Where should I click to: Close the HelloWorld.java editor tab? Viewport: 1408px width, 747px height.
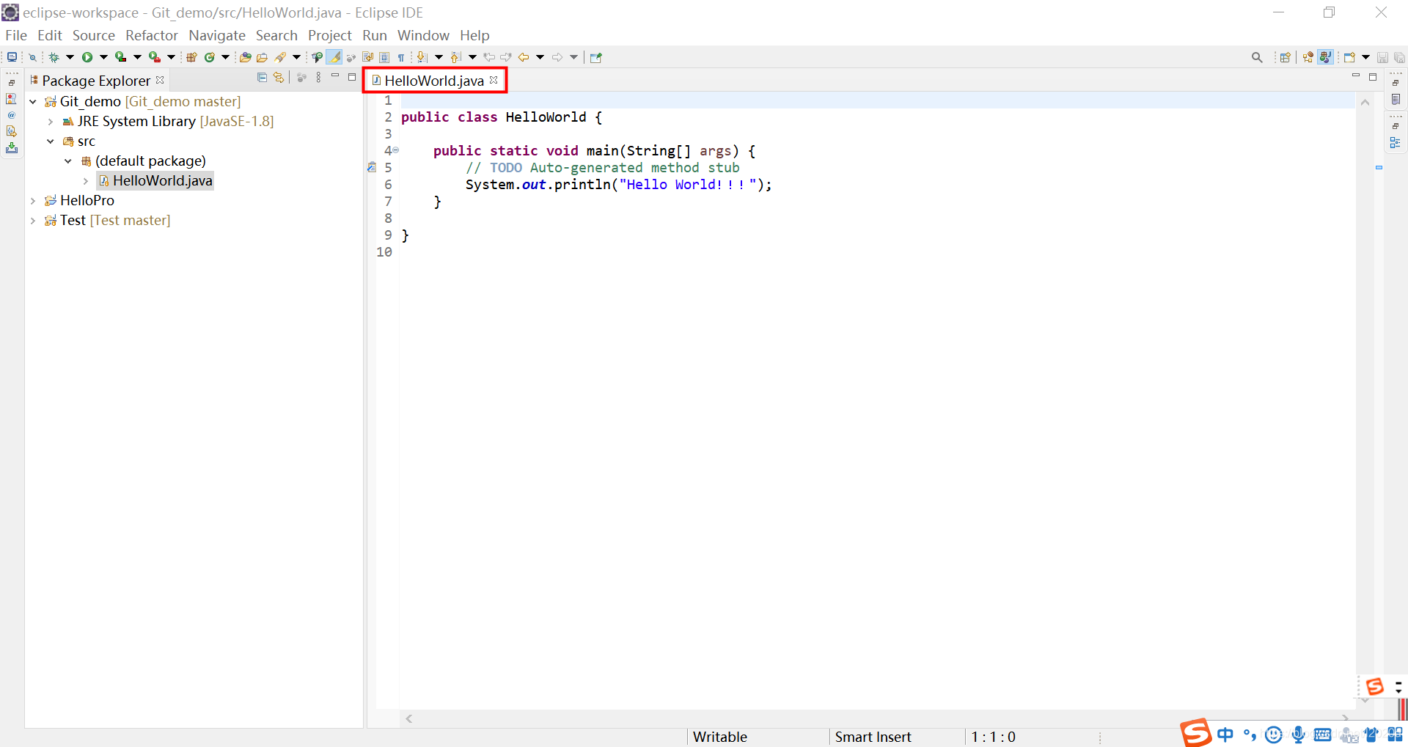494,80
